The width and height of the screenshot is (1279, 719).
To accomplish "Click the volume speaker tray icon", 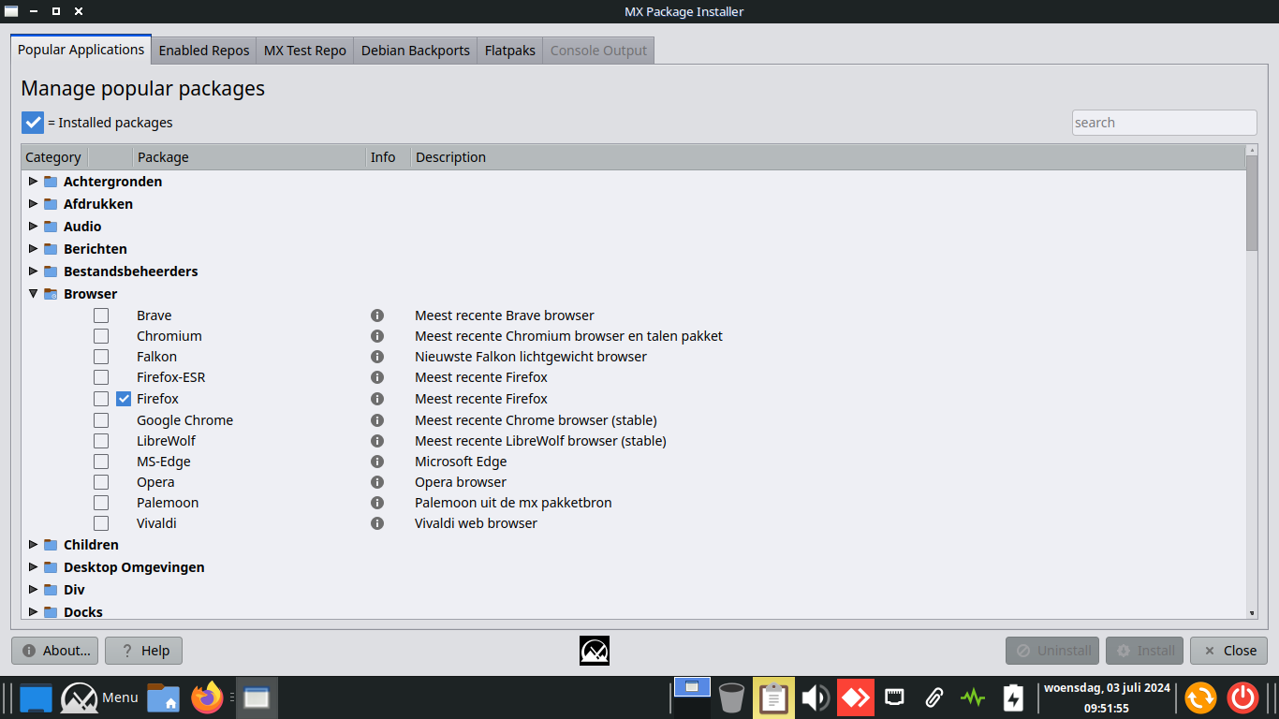I will (x=816, y=697).
